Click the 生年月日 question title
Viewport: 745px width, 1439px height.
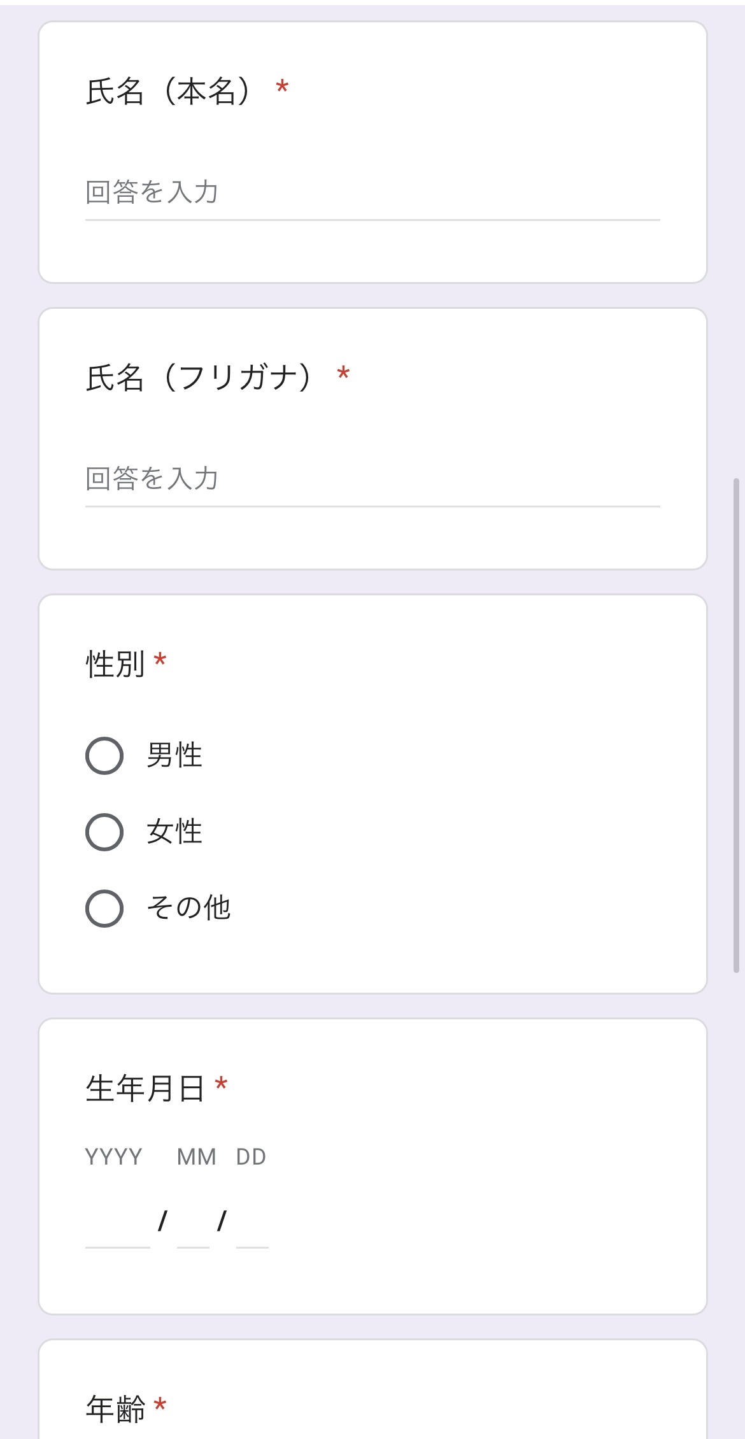(x=145, y=1088)
